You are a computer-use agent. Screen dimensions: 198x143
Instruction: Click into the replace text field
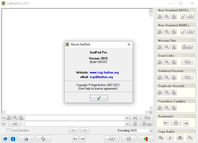[x=75, y=124]
